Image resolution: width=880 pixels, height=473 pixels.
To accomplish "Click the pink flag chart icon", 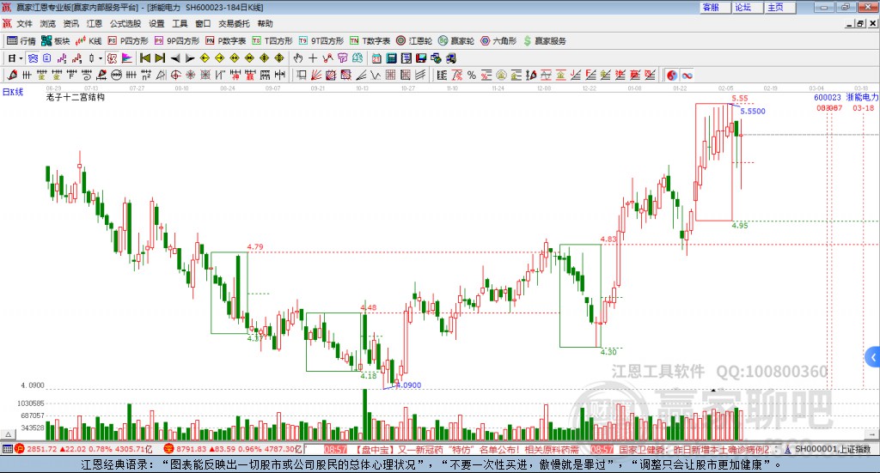I will 127,58.
